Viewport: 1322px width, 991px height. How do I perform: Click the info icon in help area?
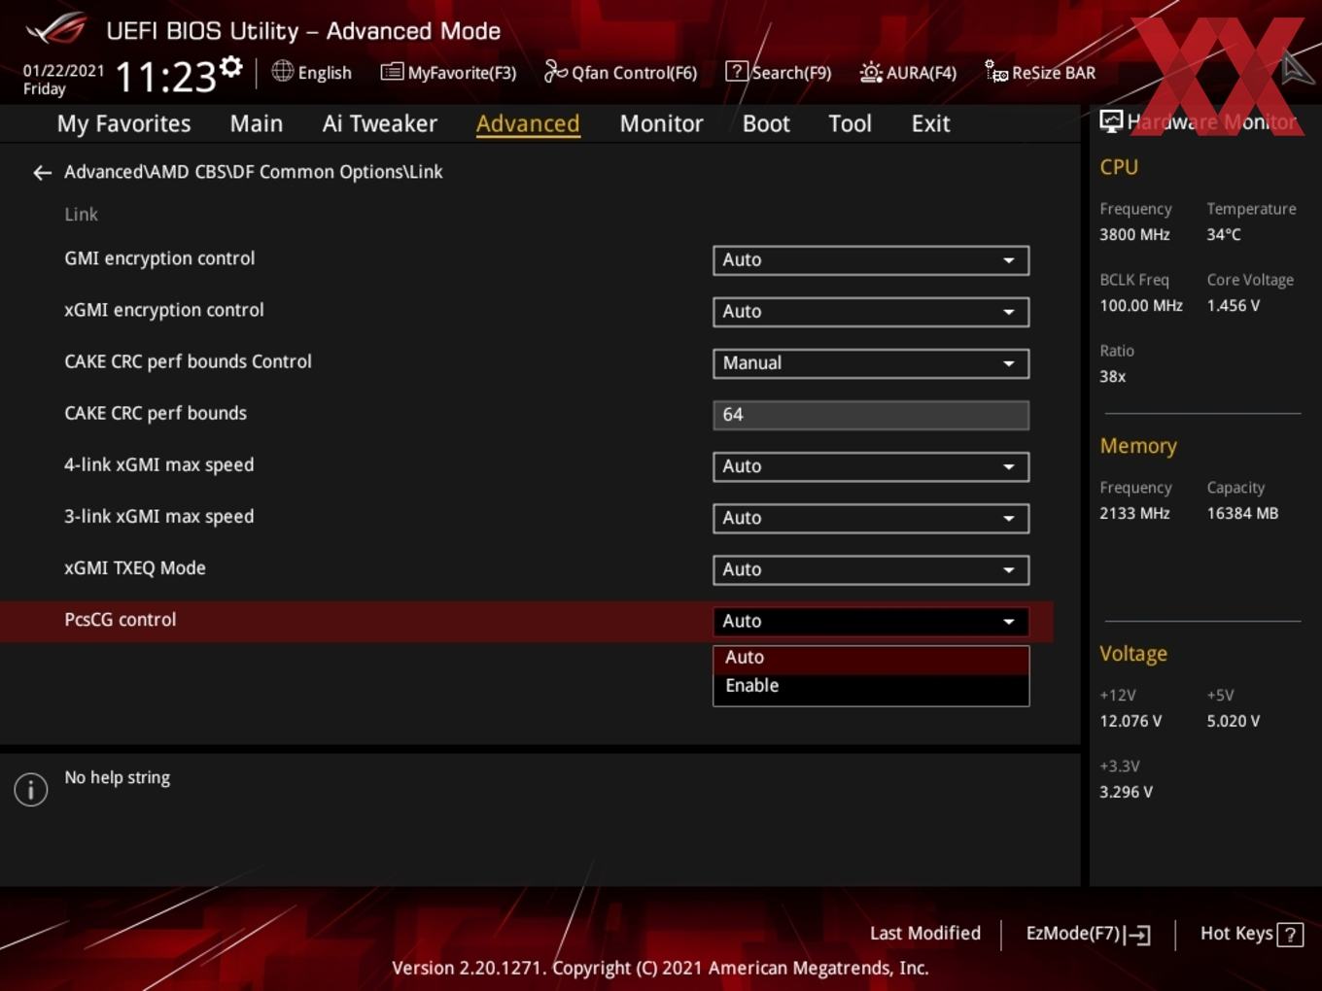point(31,789)
